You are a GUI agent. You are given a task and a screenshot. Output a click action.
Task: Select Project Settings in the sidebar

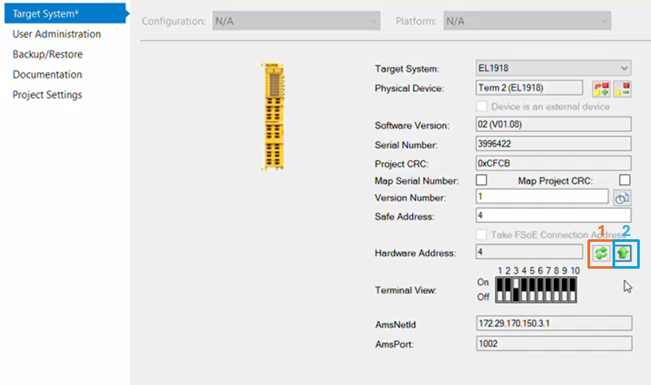point(47,95)
